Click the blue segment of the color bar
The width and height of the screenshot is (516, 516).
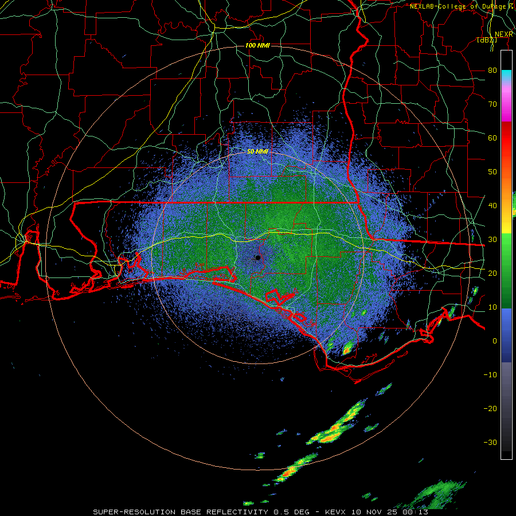506,335
